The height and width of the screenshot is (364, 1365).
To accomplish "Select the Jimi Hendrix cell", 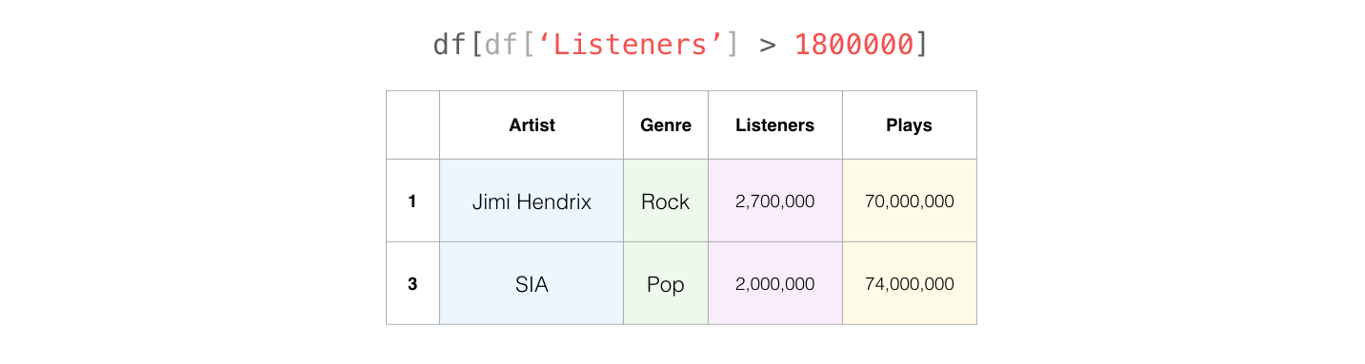I will (x=532, y=201).
